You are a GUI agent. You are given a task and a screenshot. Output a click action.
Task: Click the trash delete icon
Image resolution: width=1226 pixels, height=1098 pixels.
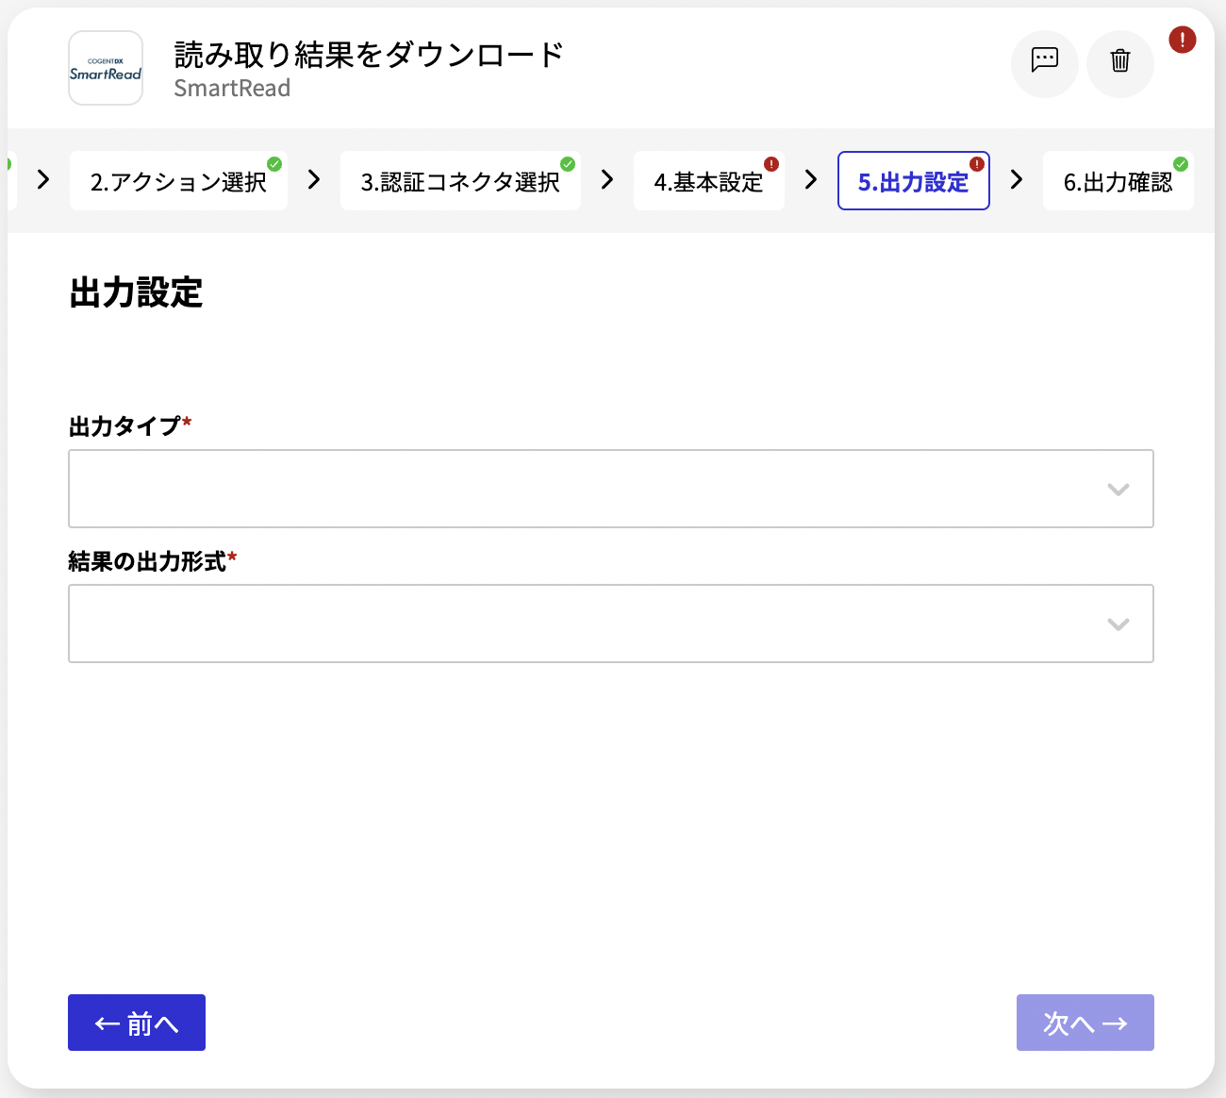tap(1120, 64)
